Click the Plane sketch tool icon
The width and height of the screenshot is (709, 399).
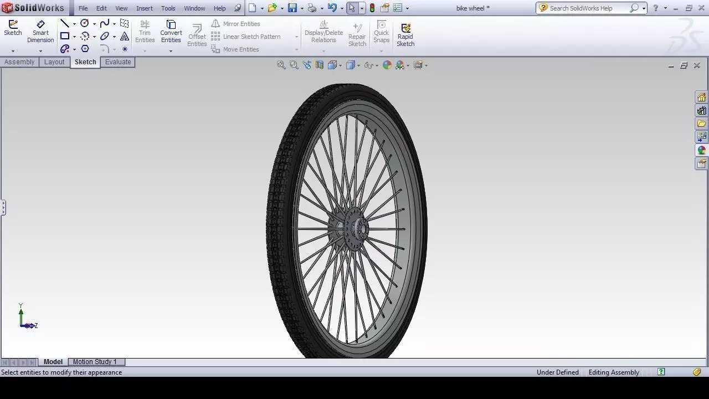pyautogui.click(x=125, y=23)
